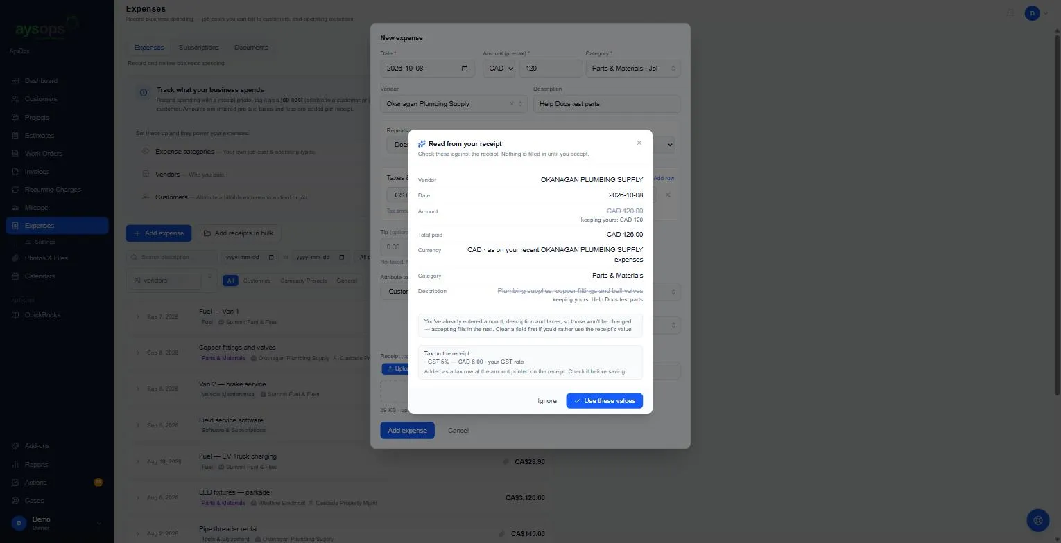Open Estimates in sidebar
Image resolution: width=1061 pixels, height=543 pixels.
pos(39,136)
